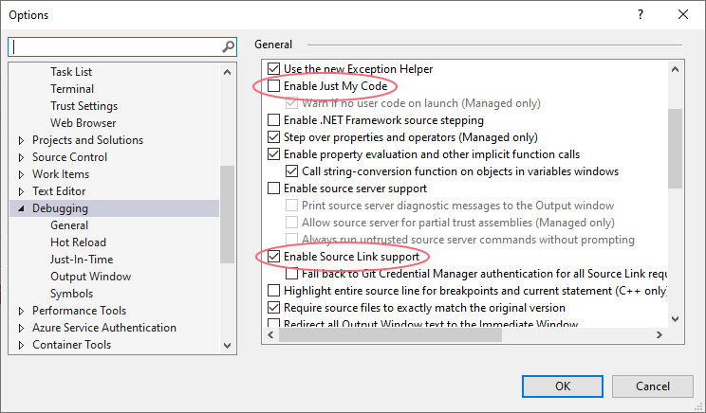
Task: Toggle Enable source server support checkbox
Action: point(274,189)
